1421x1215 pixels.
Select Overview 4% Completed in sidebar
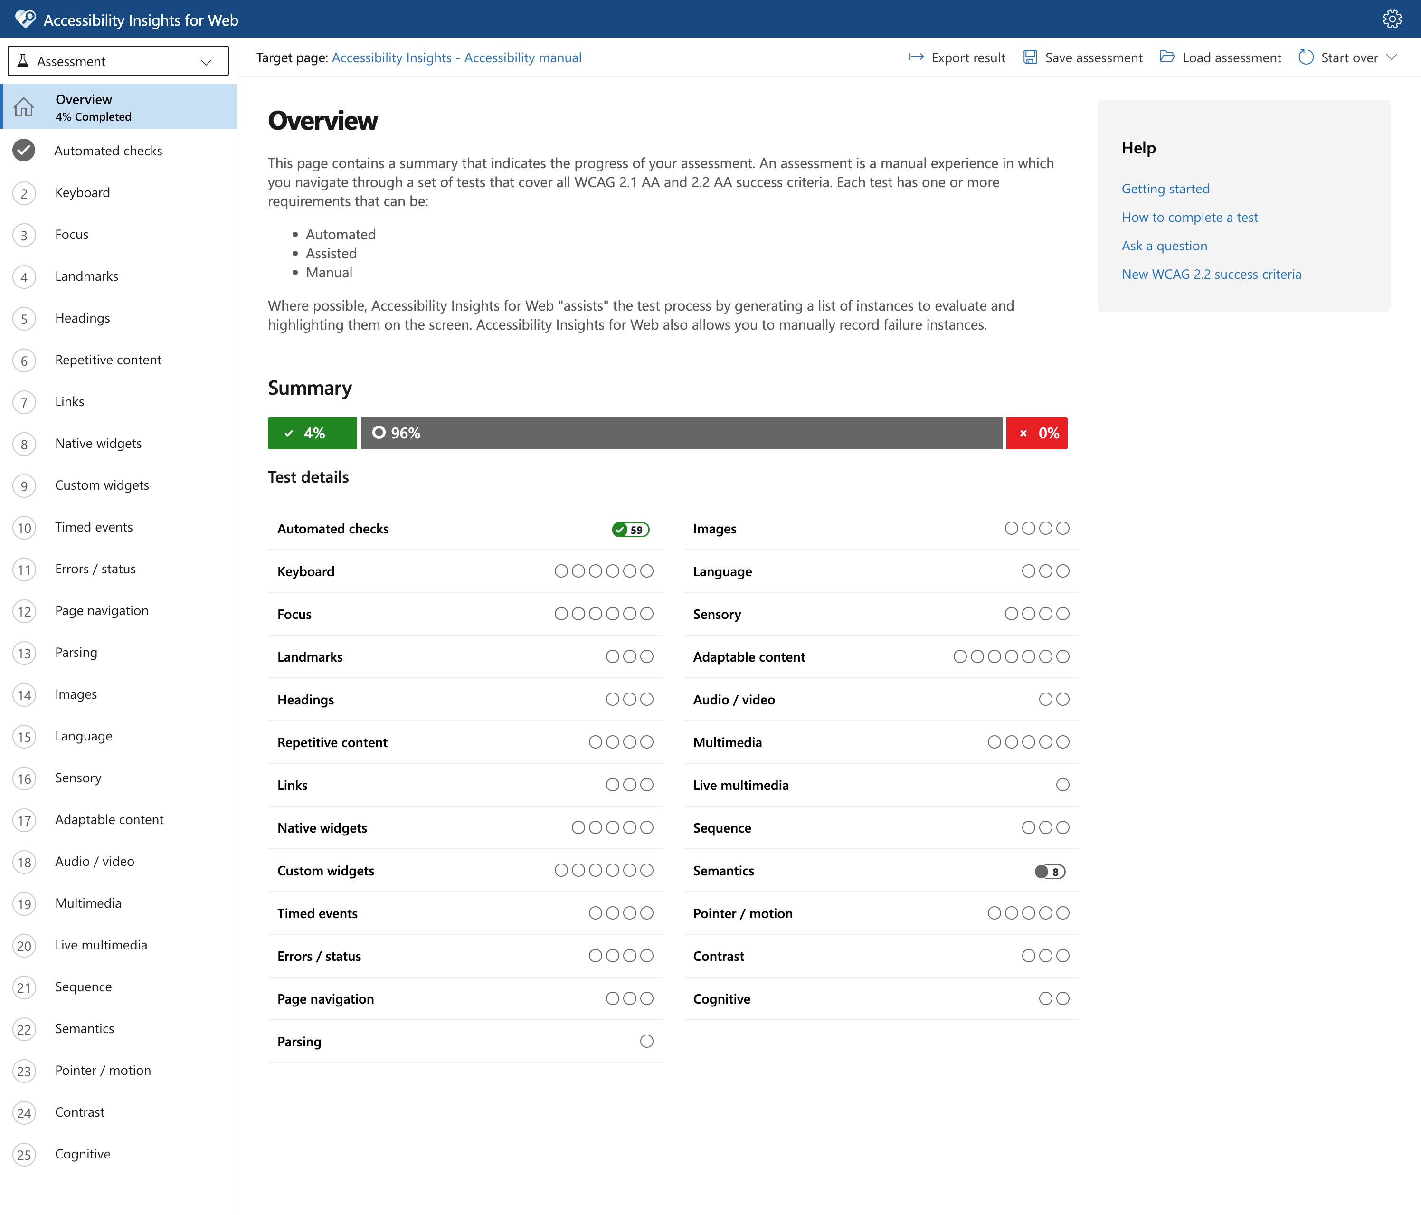pyautogui.click(x=118, y=106)
